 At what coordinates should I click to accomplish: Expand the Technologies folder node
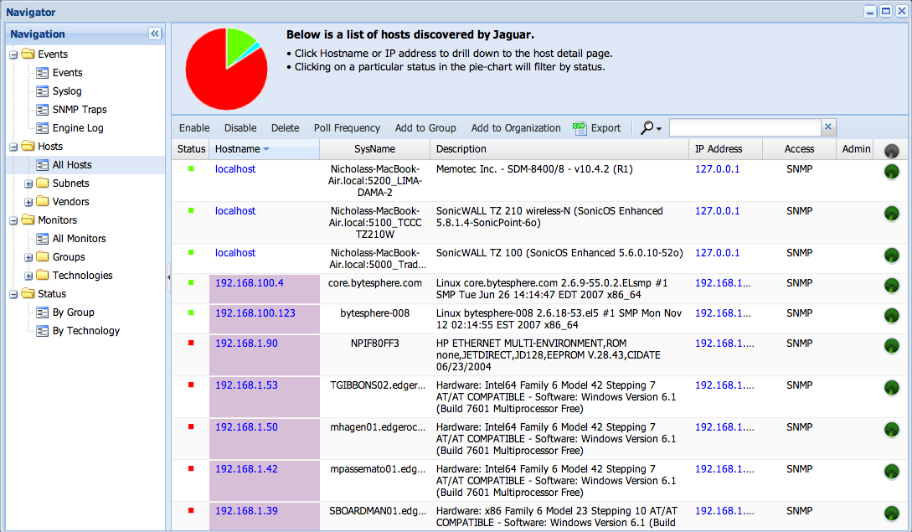(x=28, y=276)
